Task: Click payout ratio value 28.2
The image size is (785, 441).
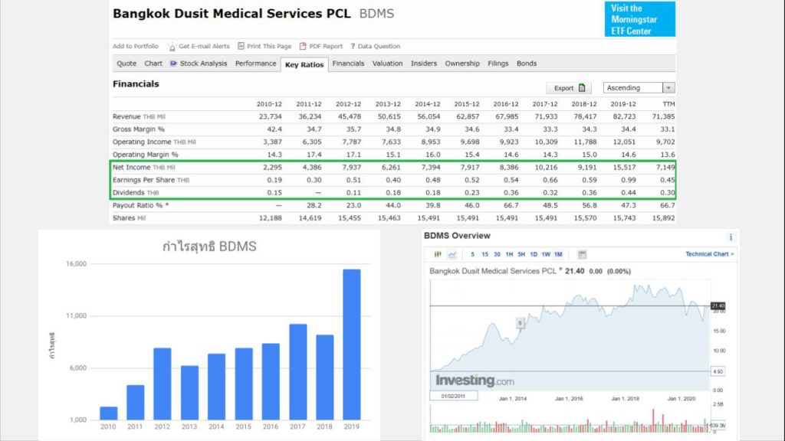Action: coord(314,205)
